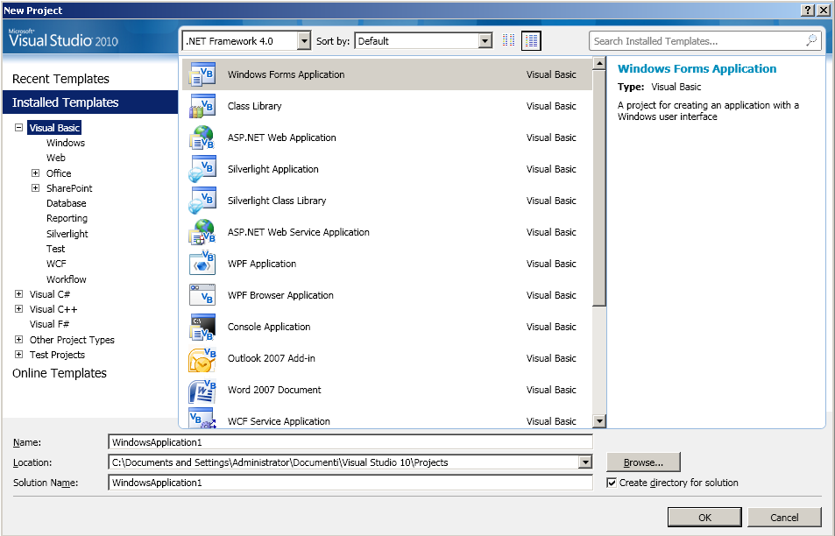Expand the Test Projects node

(x=18, y=355)
